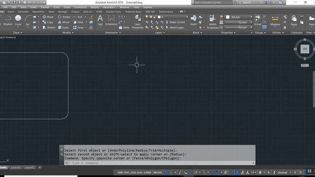Select the Text annotation tool
The image size is (315, 177).
100,21
